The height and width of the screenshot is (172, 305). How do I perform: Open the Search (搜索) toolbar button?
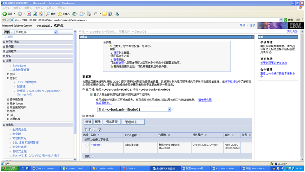pyautogui.click(x=51, y=14)
